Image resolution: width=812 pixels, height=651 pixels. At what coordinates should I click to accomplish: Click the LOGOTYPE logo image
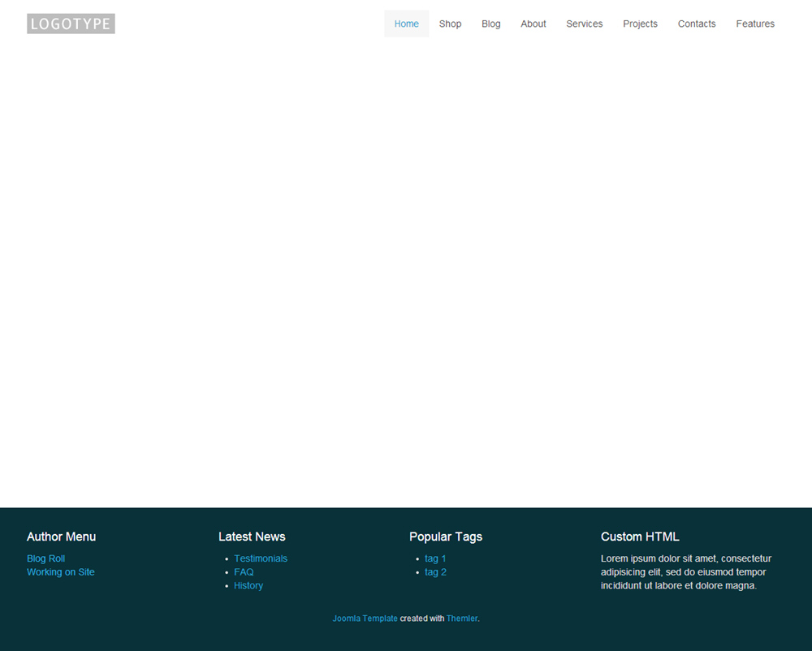(71, 24)
